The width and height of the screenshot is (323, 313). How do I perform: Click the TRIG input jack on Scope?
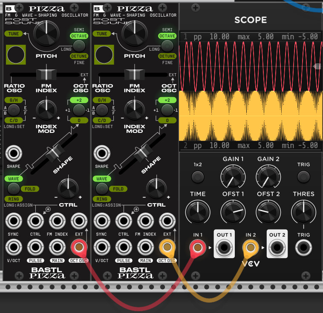click(x=303, y=247)
